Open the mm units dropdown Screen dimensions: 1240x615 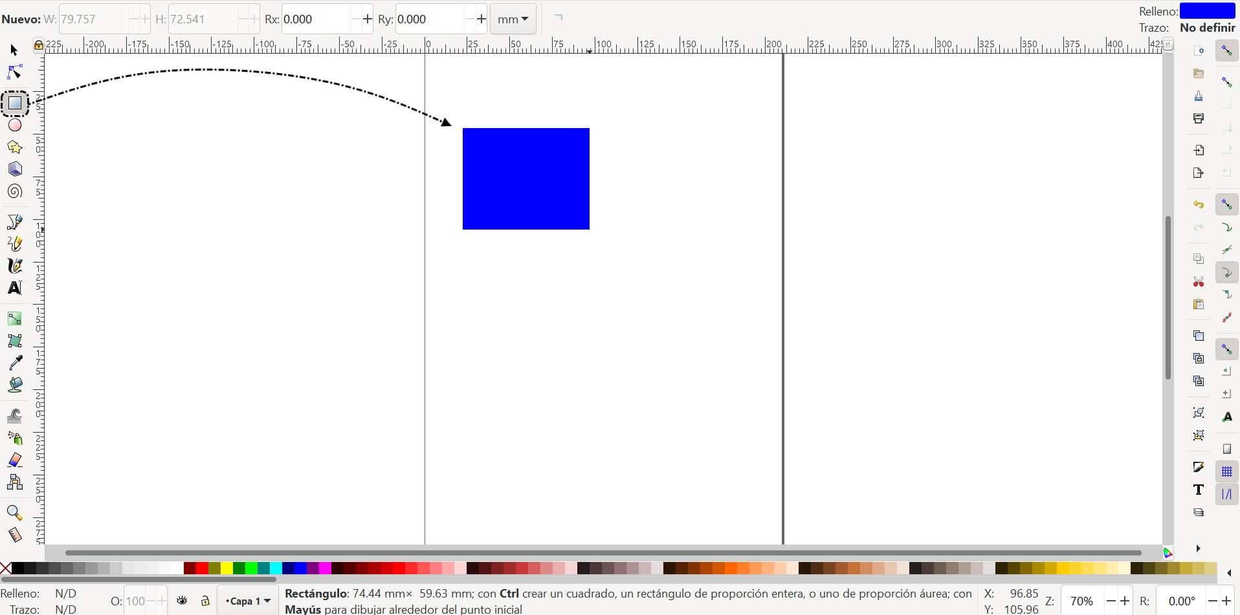513,19
